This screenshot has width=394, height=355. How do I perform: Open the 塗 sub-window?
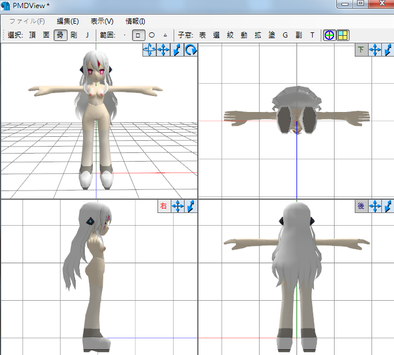tap(271, 35)
